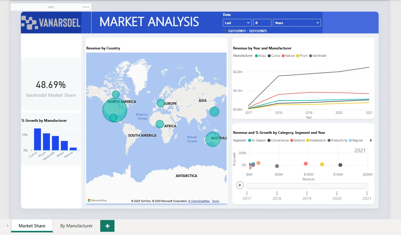Click the Pirum bar in % Growth chart
This screenshot has height=235, width=401.
point(46,142)
